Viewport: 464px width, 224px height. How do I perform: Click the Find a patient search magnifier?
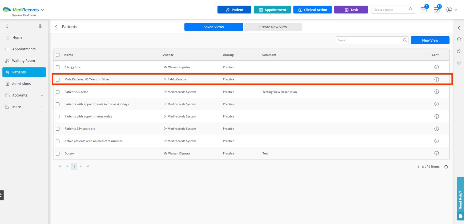pyautogui.click(x=411, y=10)
